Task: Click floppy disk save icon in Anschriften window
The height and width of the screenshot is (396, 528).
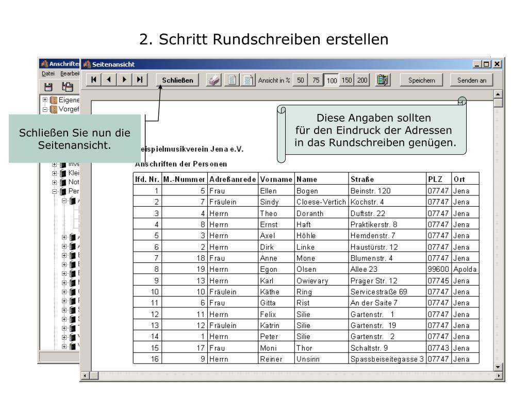Action: (48, 87)
